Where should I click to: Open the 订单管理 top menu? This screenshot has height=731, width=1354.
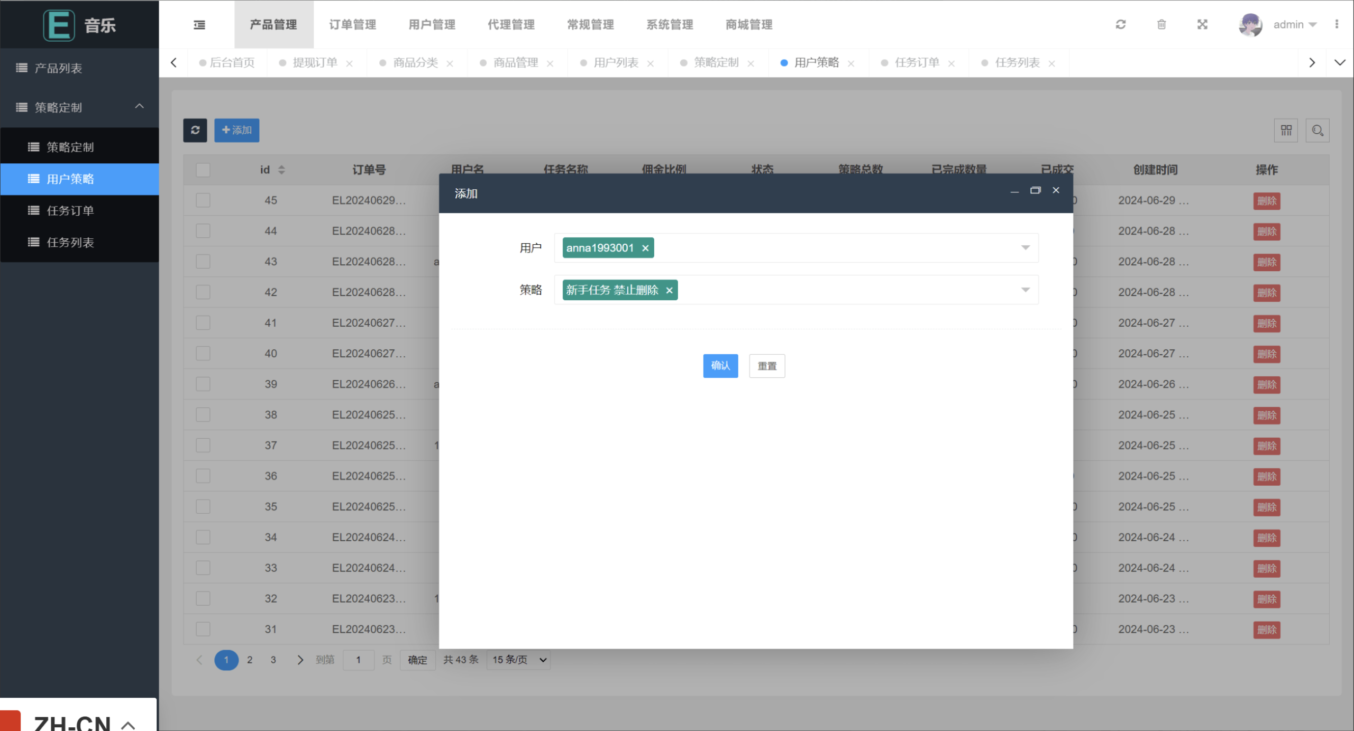(352, 24)
